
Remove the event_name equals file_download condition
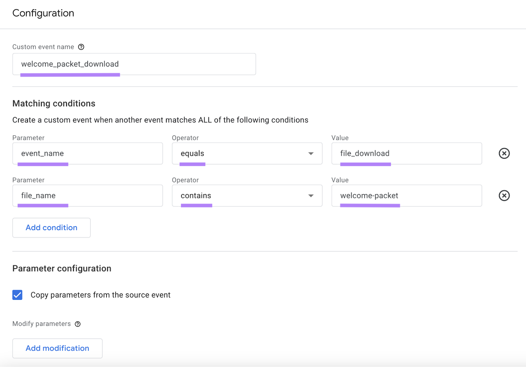504,153
